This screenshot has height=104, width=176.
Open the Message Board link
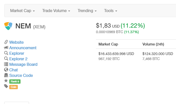[x=23, y=64]
